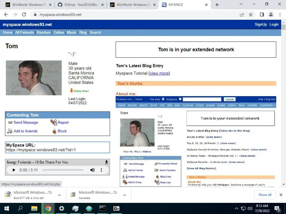Image resolution: width=286 pixels, height=214 pixels.
Task: Click the Block user icon
Action: tap(54, 131)
